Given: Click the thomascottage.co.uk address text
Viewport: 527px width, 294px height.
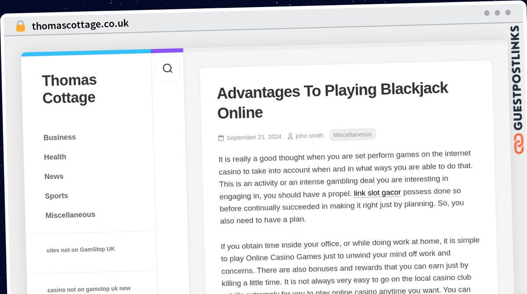Looking at the screenshot, I should point(80,25).
